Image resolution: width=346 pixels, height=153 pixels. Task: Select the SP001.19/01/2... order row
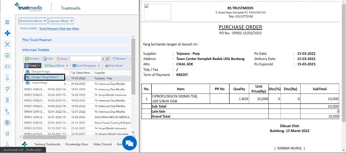[x=77, y=89]
